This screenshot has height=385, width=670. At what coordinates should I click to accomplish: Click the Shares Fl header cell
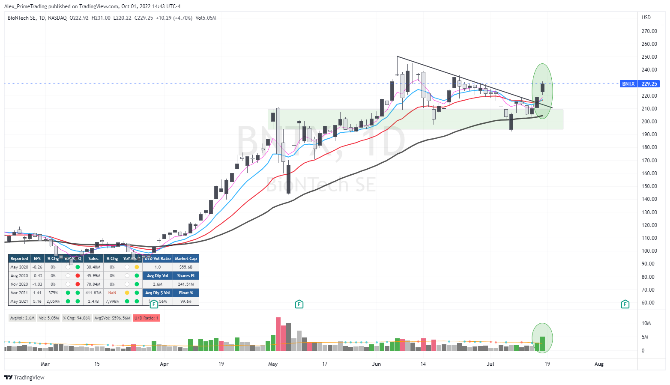tap(186, 275)
